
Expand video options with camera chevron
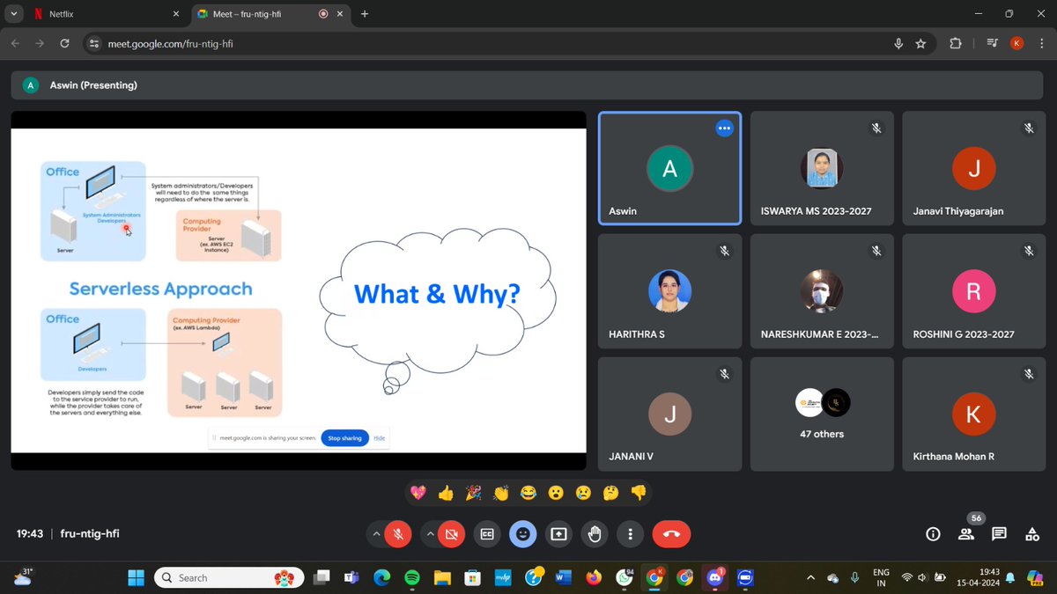click(x=429, y=534)
